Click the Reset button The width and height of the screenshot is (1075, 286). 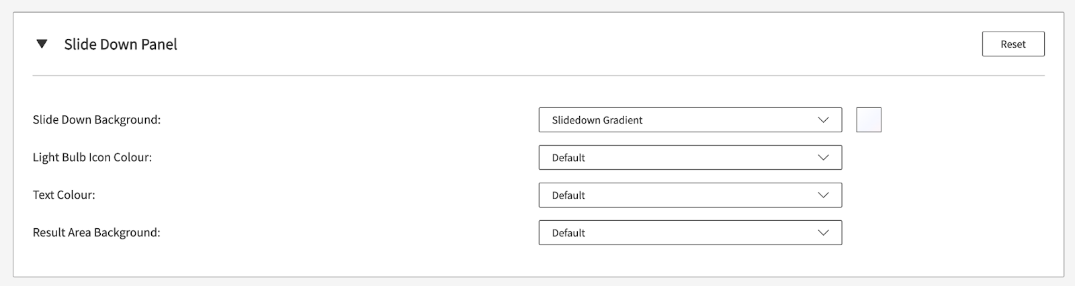click(1013, 44)
